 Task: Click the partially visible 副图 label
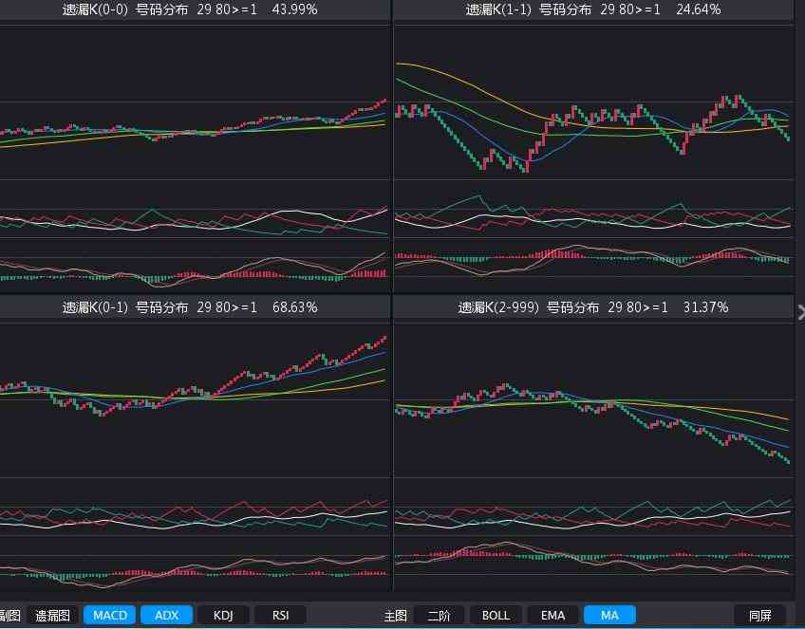tap(9, 615)
